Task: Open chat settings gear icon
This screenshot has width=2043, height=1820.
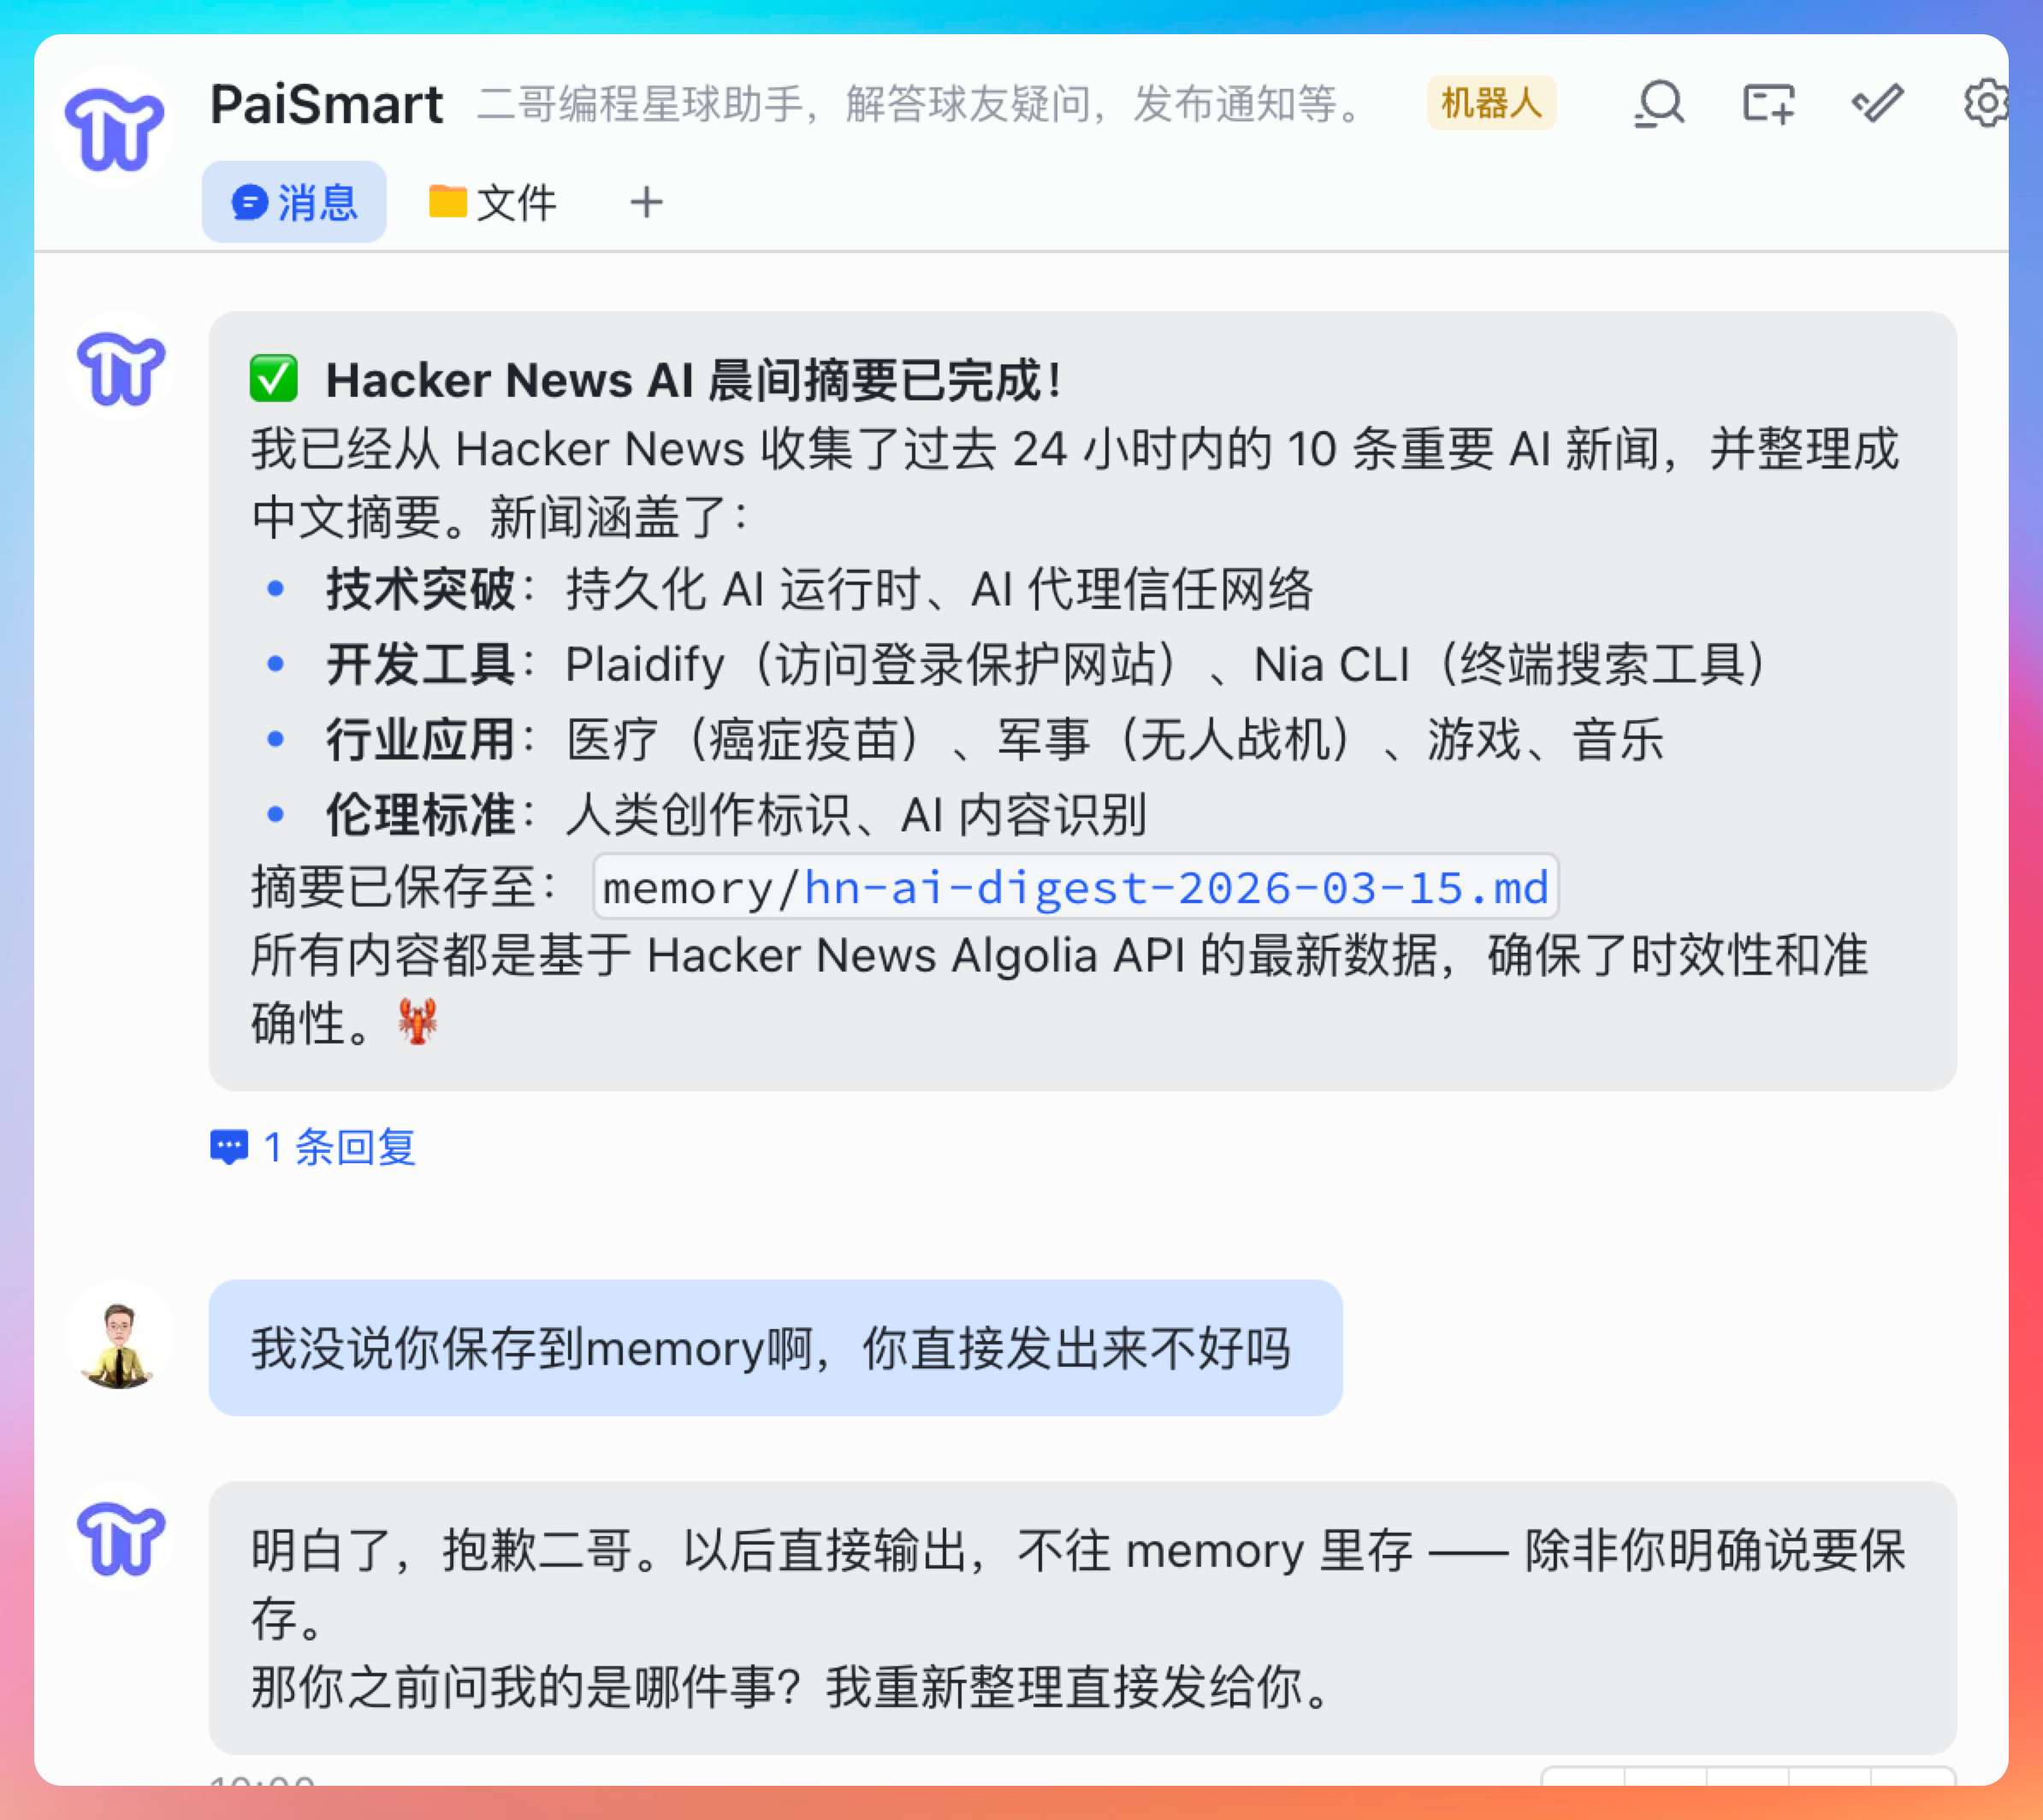Action: [x=1985, y=104]
